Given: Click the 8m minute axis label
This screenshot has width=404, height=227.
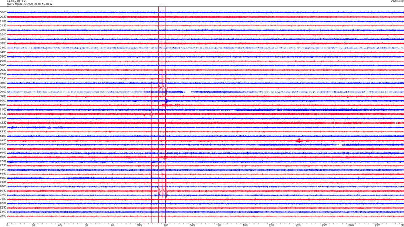Looking at the screenshot, I should tap(113, 225).
